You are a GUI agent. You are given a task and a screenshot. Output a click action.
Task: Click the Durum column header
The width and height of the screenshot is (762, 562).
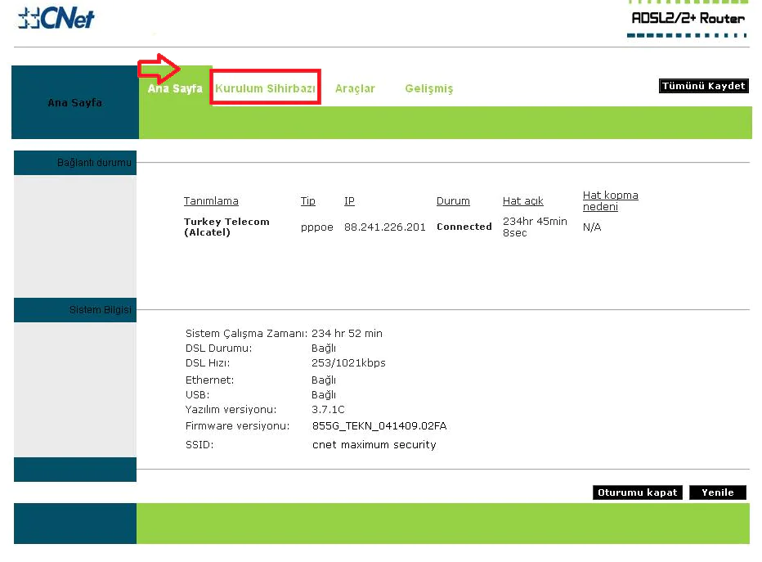tap(453, 200)
